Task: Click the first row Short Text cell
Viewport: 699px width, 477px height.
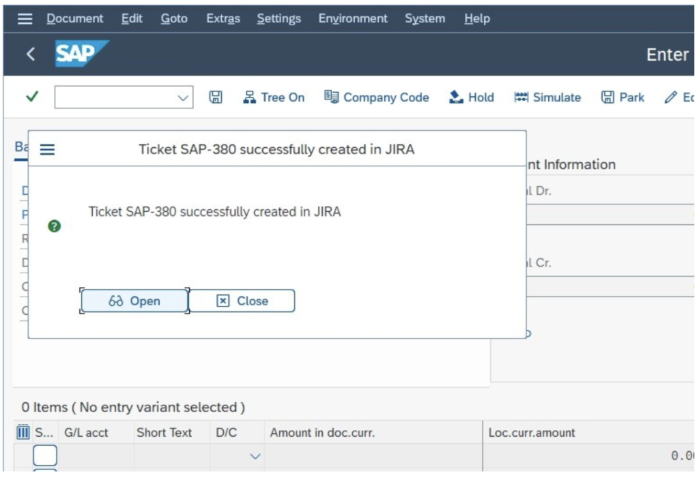Action: point(171,456)
